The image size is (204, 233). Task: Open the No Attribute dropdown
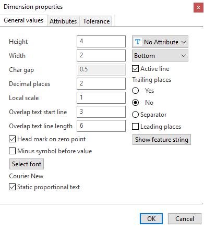point(160,42)
